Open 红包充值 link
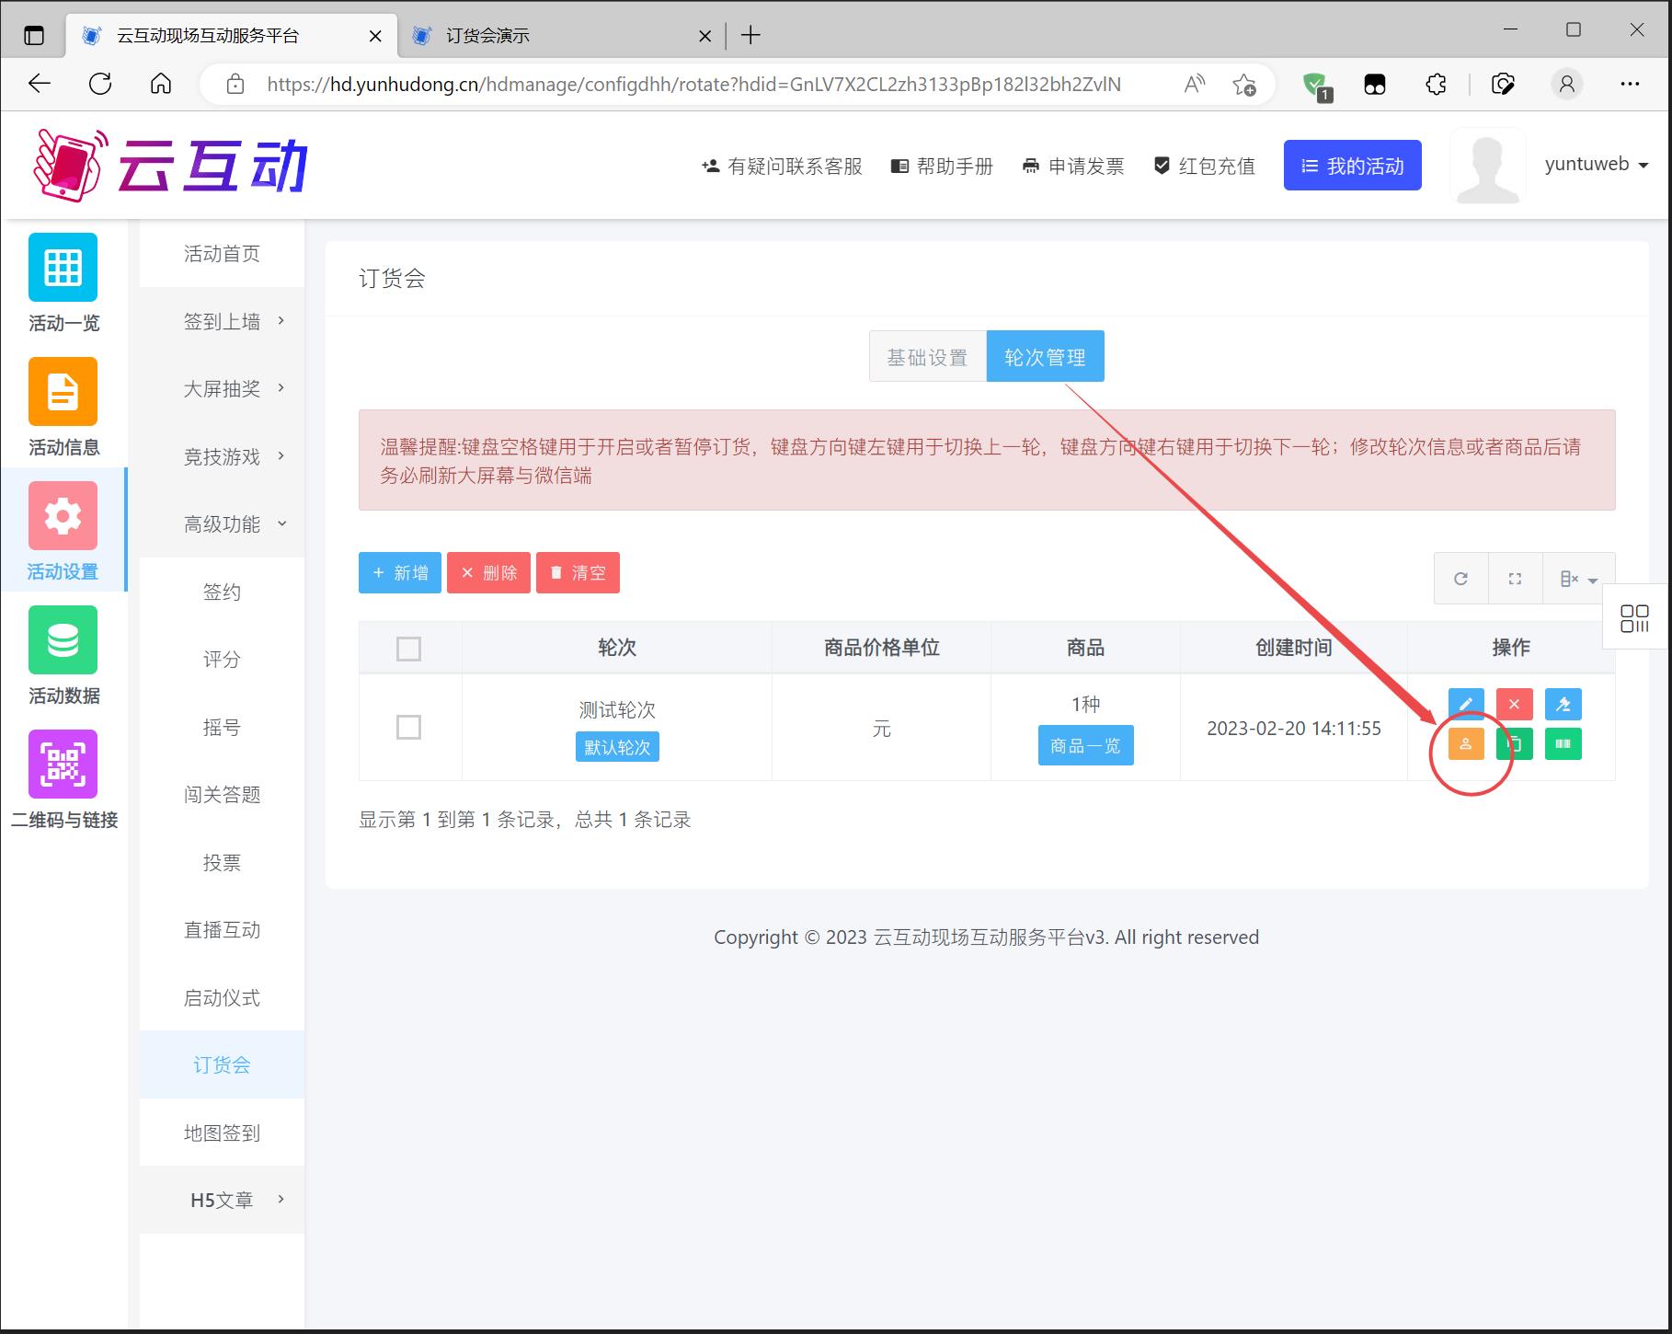This screenshot has width=1672, height=1334. 1204,167
